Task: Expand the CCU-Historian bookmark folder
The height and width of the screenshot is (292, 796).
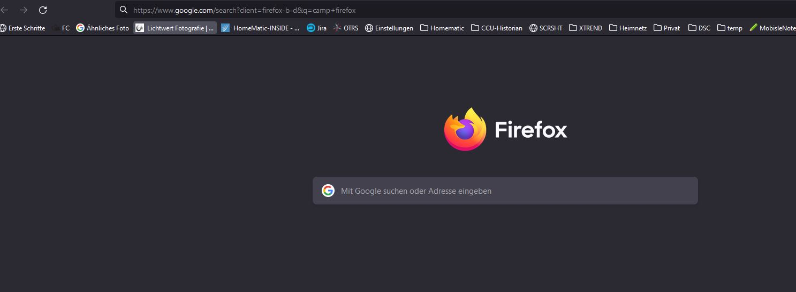Action: 497,28
